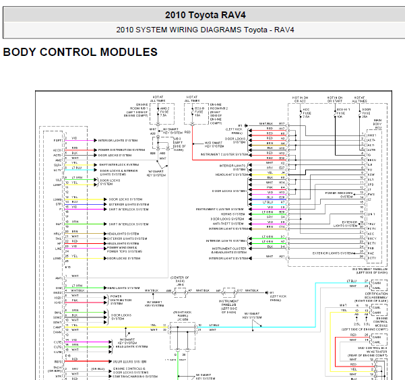Click 'HEADLIGHTS SYSTEM' on the pin 20 brown wire
This screenshot has width=405, height=380.
pyautogui.click(x=123, y=234)
